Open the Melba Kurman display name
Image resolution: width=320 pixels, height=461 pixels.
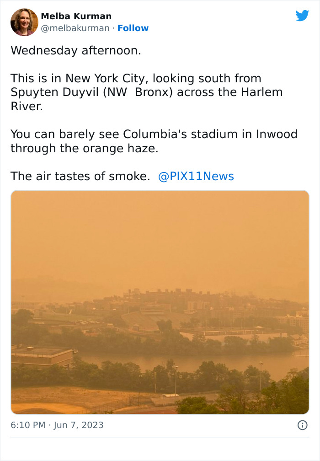pos(76,16)
